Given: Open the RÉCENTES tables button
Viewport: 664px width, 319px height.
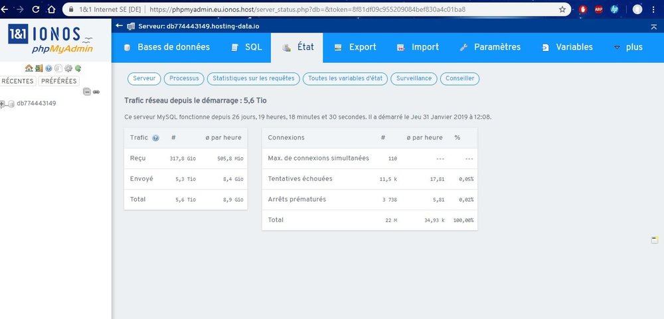Looking at the screenshot, I should [x=18, y=81].
